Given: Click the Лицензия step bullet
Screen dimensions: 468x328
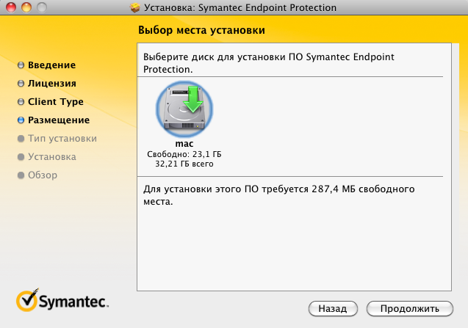Looking at the screenshot, I should tap(21, 84).
